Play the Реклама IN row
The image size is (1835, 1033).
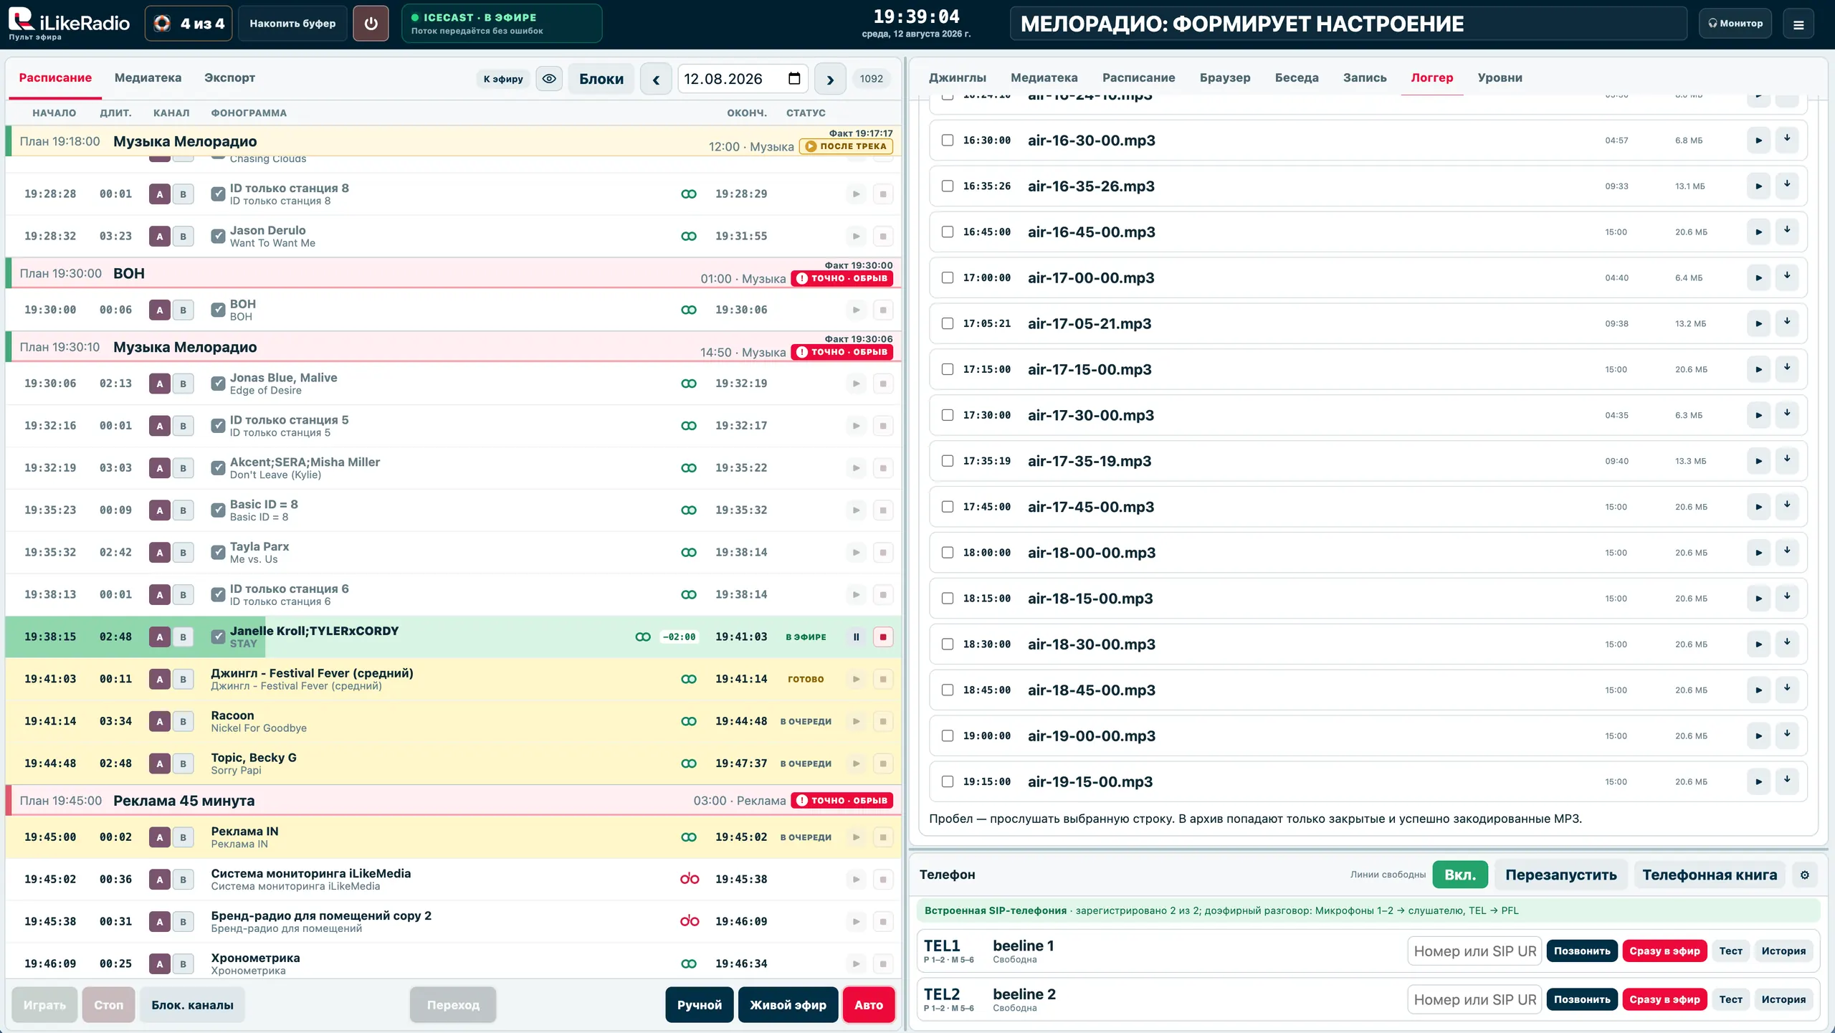(x=856, y=837)
